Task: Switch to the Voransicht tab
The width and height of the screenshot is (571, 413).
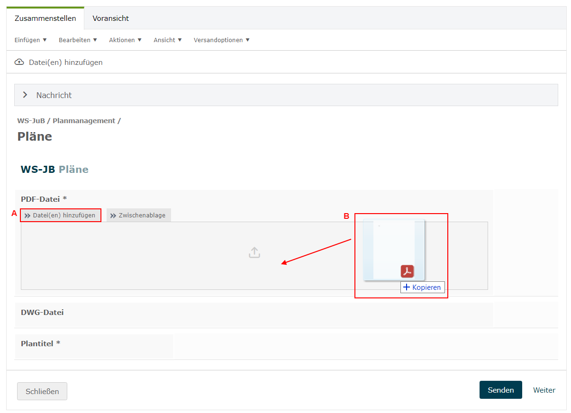Action: click(x=110, y=18)
